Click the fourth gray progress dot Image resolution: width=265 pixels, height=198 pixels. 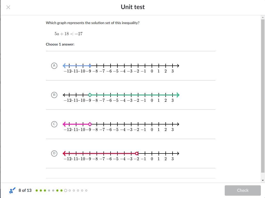pos(49,190)
